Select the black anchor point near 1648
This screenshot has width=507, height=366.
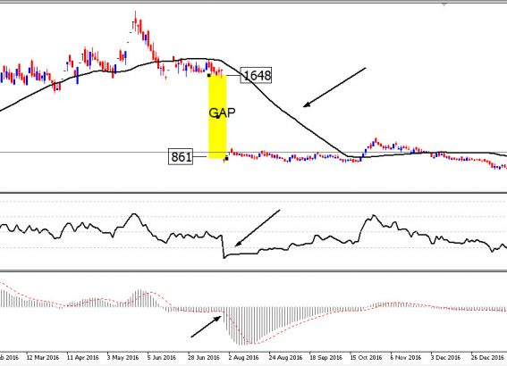pyautogui.click(x=209, y=76)
